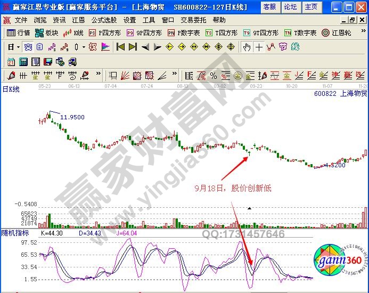
Task: Select the 江恩轮 Gann wheel tool
Action: coord(339,32)
